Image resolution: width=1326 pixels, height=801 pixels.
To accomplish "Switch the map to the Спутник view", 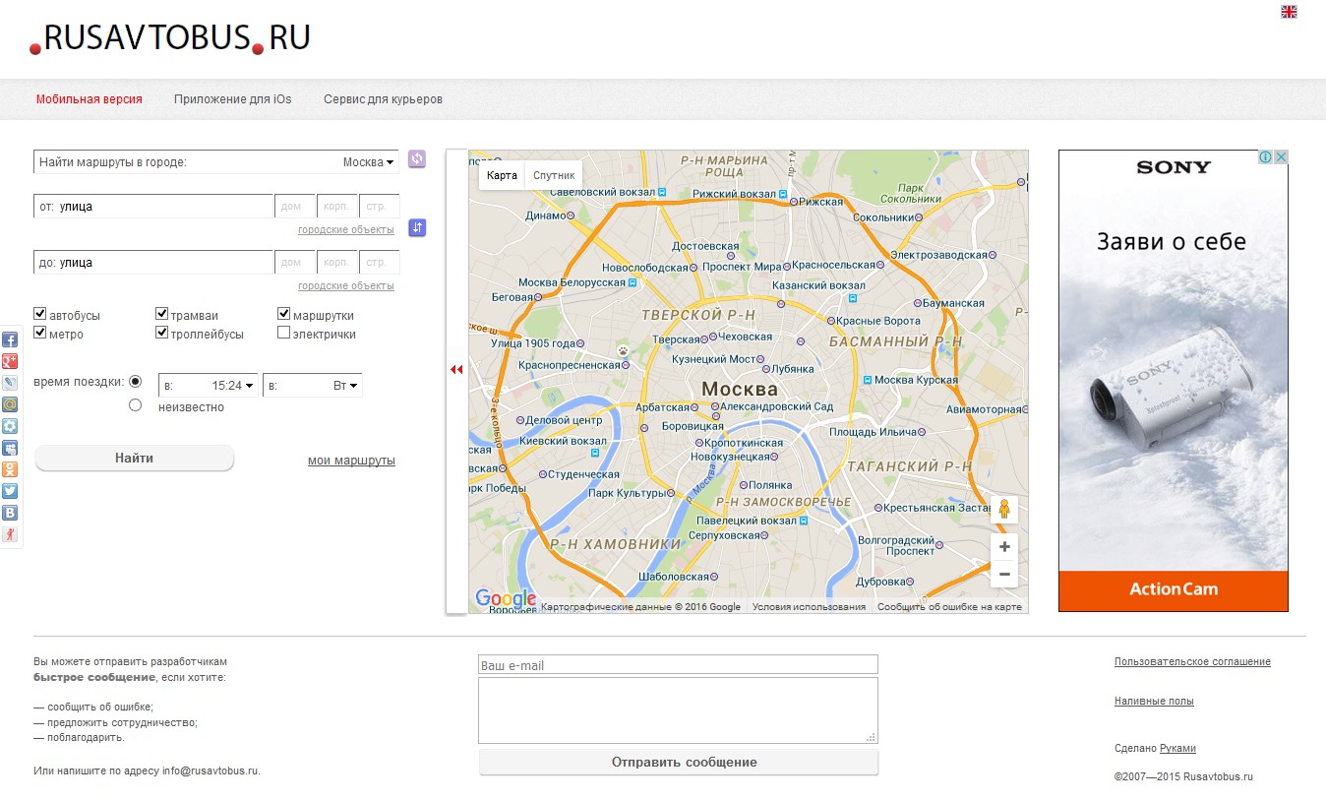I will (x=554, y=175).
